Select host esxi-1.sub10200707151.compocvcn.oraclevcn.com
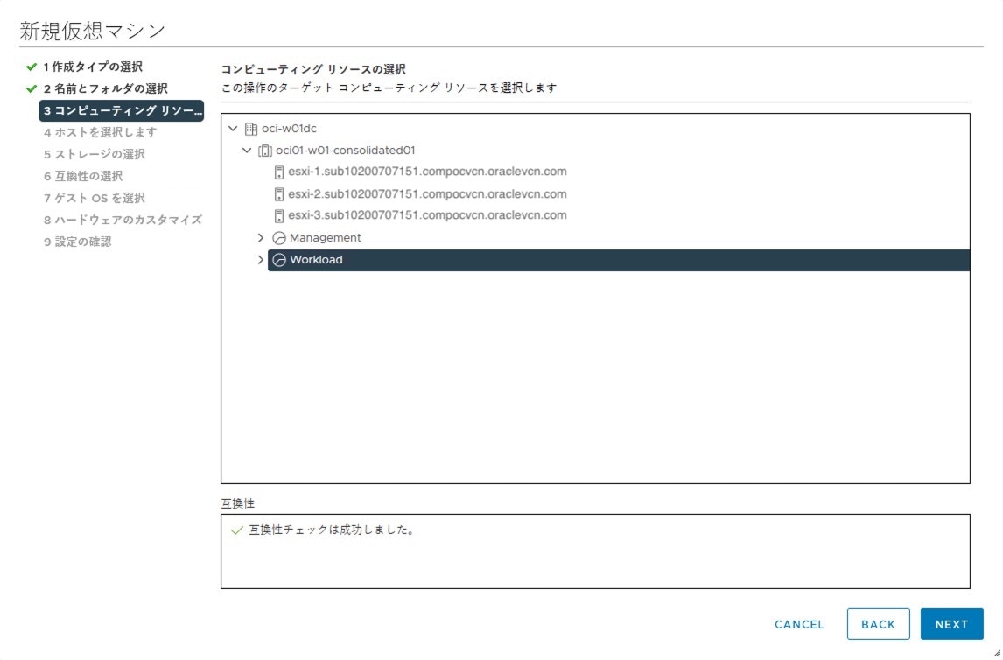The height and width of the screenshot is (660, 1003). point(427,172)
